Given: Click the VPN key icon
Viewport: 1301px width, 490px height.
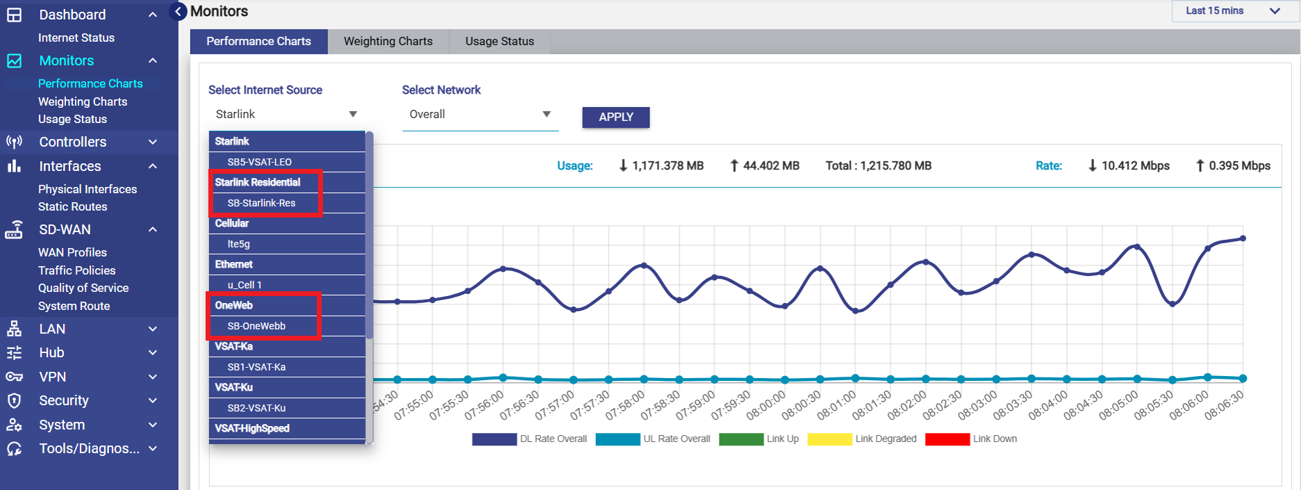Looking at the screenshot, I should [14, 377].
